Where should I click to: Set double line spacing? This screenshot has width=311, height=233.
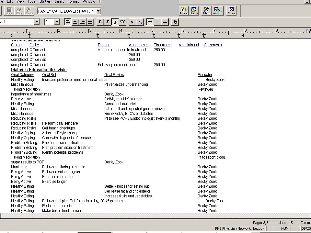pyautogui.click(x=165, y=22)
